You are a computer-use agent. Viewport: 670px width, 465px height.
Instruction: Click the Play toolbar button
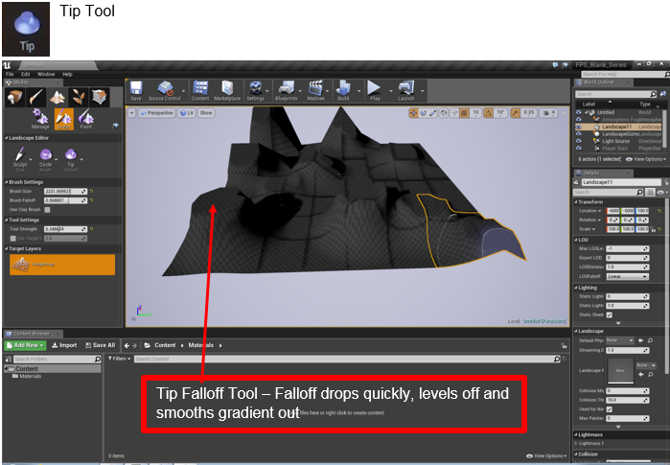(x=375, y=91)
